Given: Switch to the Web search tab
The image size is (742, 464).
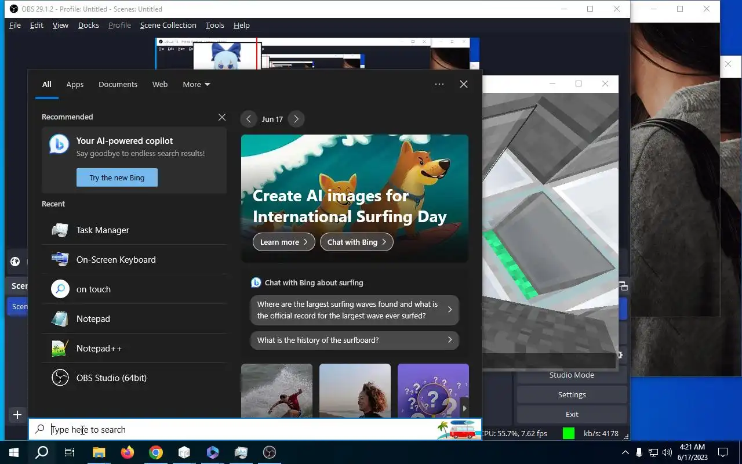Looking at the screenshot, I should coord(160,84).
